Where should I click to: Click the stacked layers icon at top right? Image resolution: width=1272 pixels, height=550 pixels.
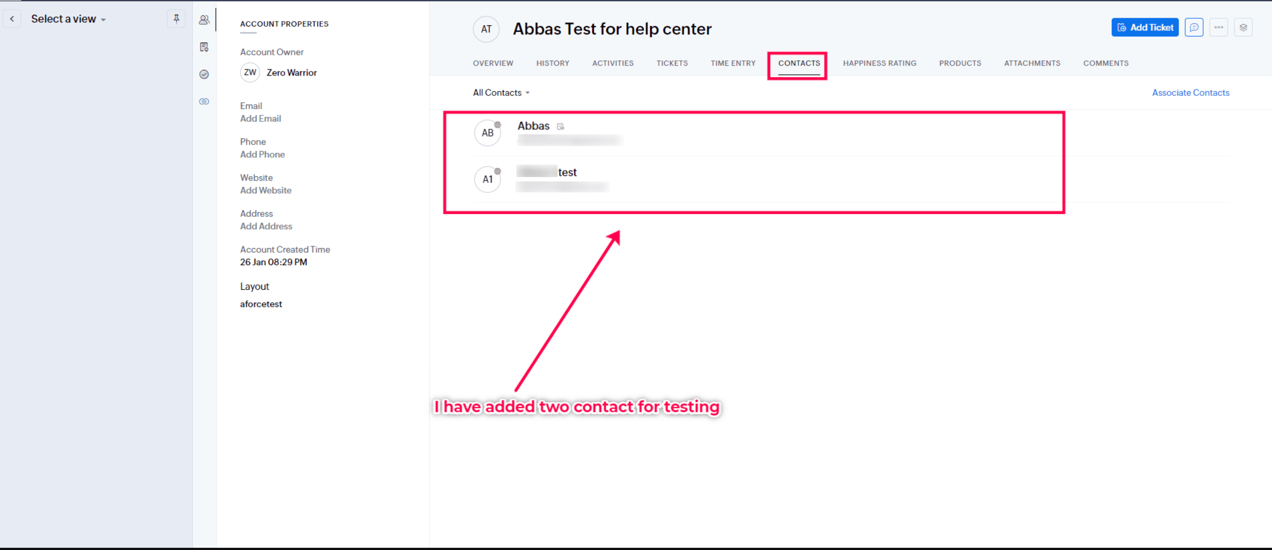point(1243,27)
